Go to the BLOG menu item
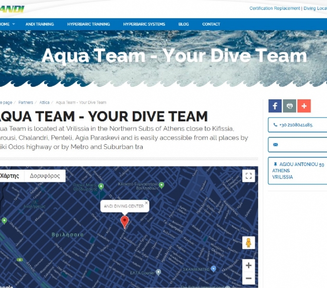The width and height of the screenshot is (327, 288). pos(184,24)
